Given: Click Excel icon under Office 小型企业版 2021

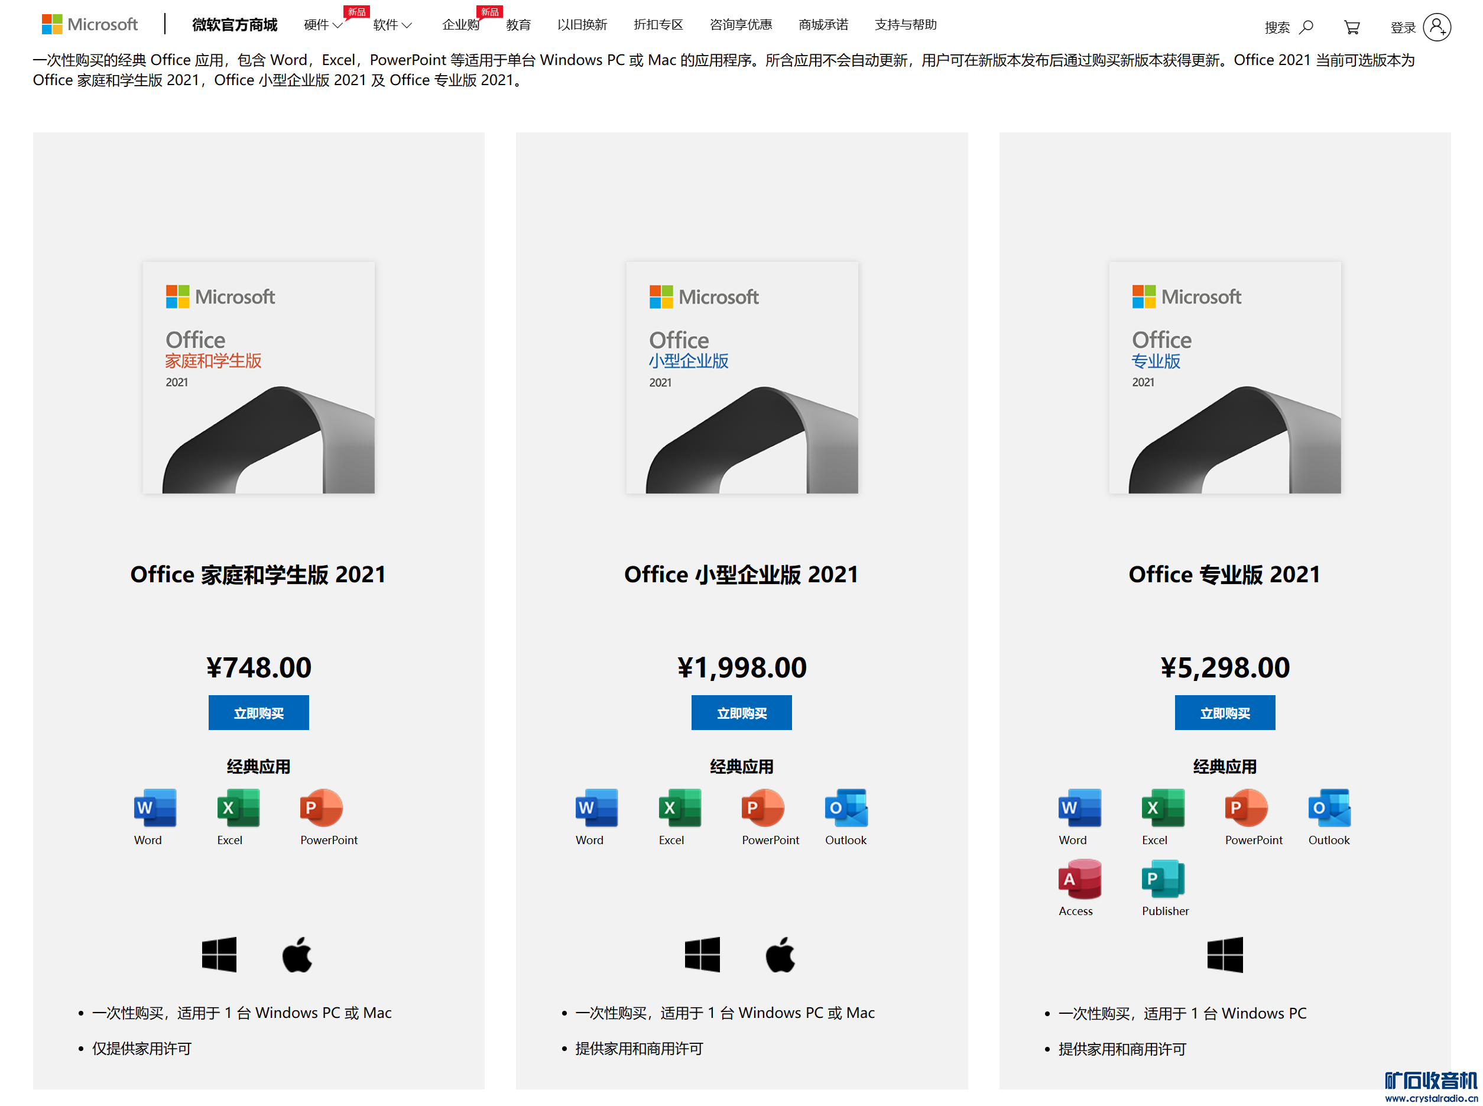Looking at the screenshot, I should point(680,807).
